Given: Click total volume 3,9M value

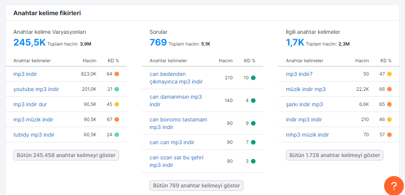Looking at the screenshot, I should (x=86, y=44).
